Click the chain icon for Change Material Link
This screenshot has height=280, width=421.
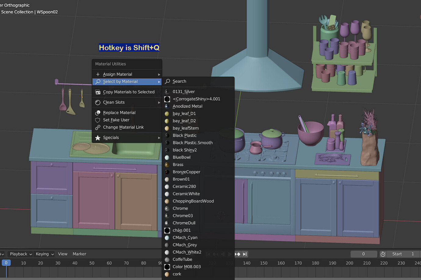tap(98, 127)
